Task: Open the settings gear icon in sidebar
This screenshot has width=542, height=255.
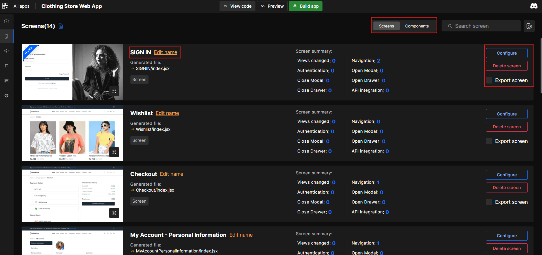Action: coord(7,96)
